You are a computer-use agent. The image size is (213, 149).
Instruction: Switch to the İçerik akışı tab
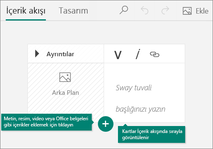[x=26, y=11]
